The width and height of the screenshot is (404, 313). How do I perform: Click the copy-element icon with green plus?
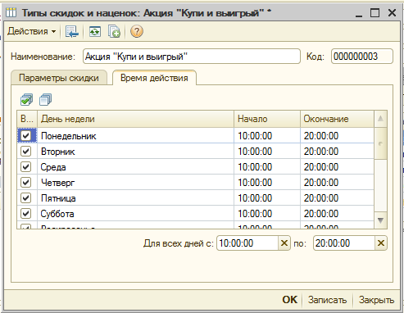114,31
